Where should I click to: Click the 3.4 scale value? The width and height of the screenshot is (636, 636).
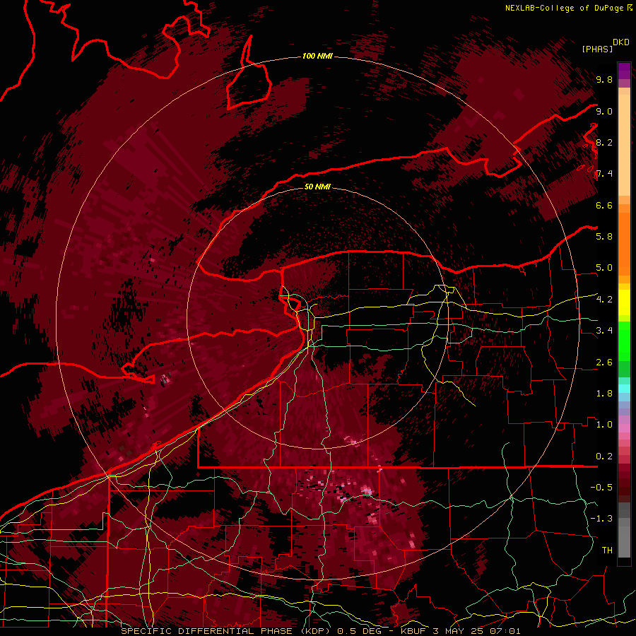pos(604,331)
